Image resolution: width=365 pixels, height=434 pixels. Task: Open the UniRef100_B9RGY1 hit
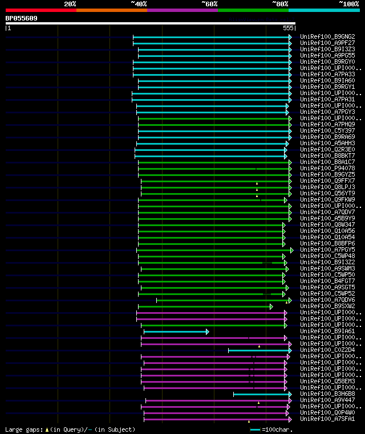[327, 87]
